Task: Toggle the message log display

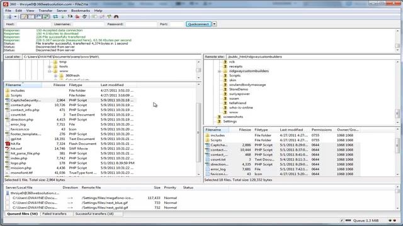Action: [24, 17]
